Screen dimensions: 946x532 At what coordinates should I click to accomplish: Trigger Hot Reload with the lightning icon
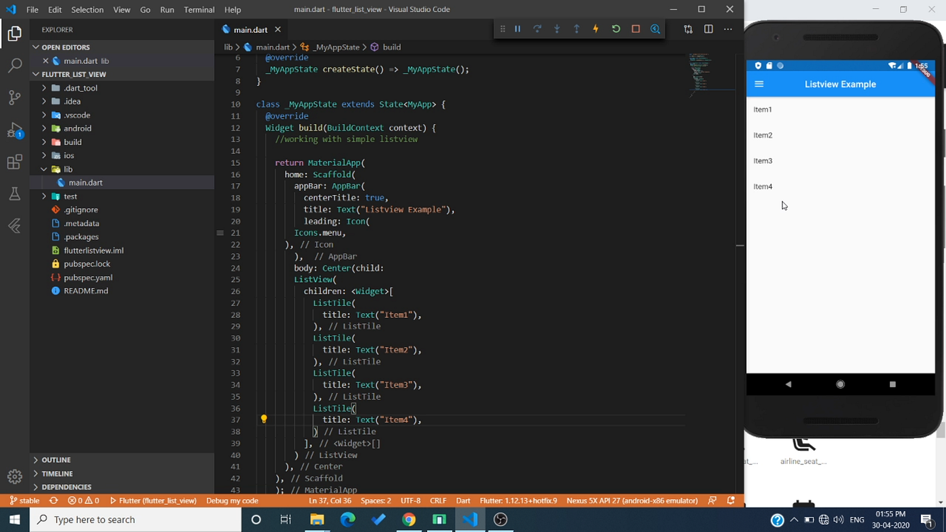595,28
